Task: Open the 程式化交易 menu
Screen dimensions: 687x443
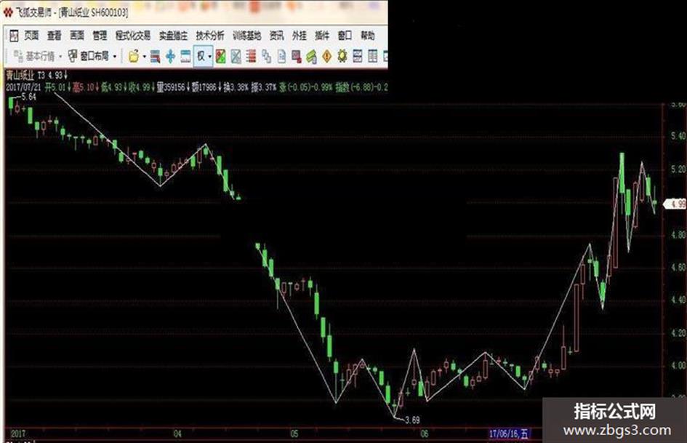Action: tap(133, 36)
